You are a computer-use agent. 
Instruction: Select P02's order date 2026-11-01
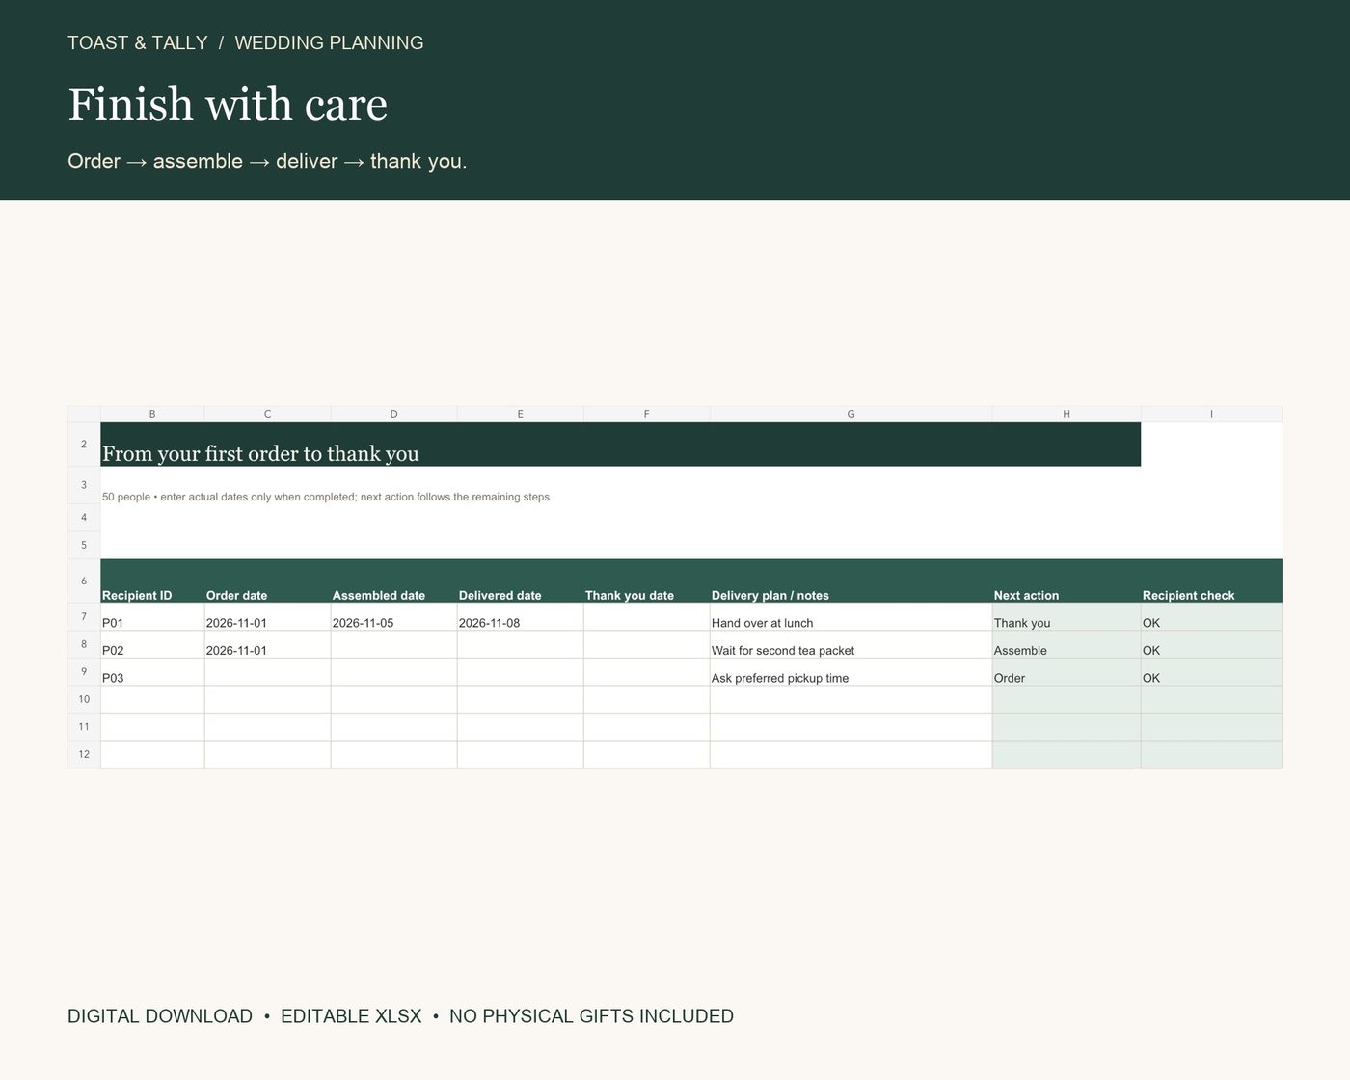(267, 644)
